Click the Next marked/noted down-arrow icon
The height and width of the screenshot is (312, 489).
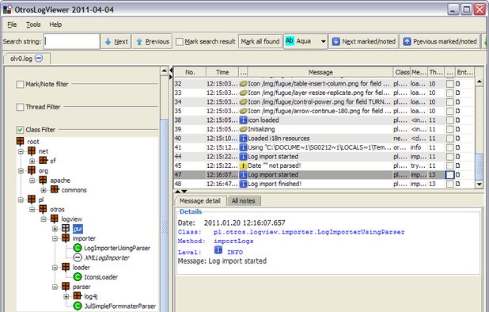pyautogui.click(x=335, y=41)
